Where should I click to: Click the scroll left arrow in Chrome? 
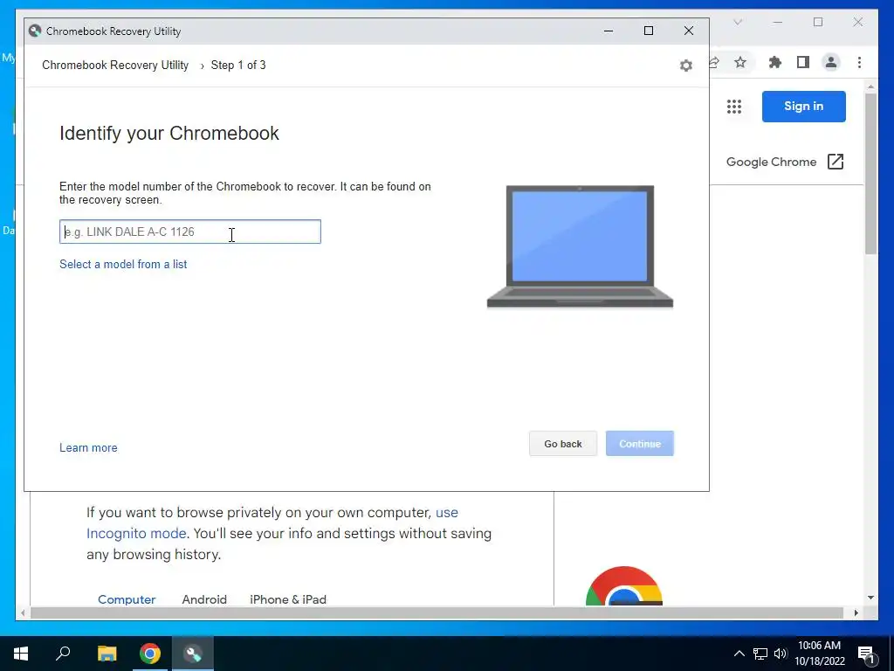point(22,612)
